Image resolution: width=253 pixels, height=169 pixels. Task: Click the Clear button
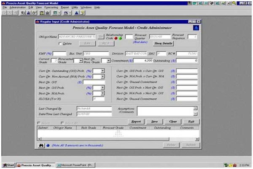[173, 121]
